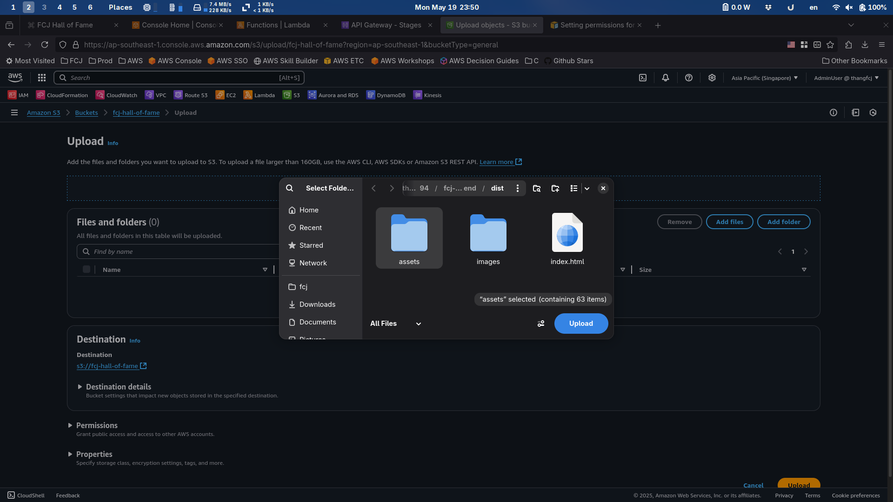The image size is (893, 502).
Task: Open the Asia Pacific (Singapore) region dropdown
Action: pos(765,78)
